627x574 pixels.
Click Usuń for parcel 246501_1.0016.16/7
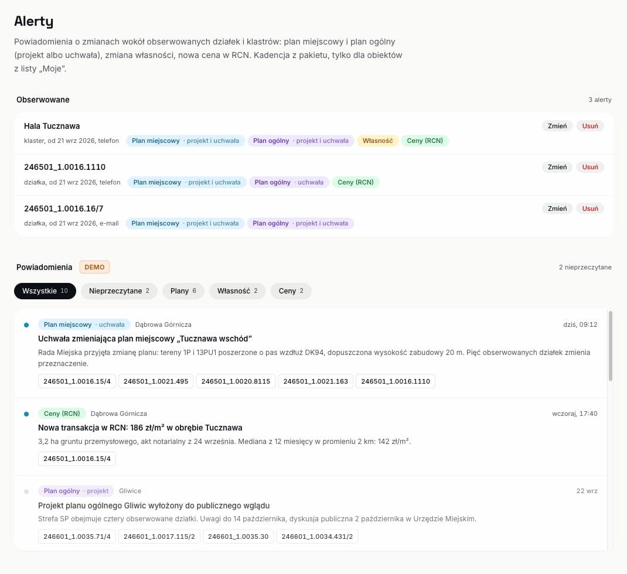coord(590,209)
